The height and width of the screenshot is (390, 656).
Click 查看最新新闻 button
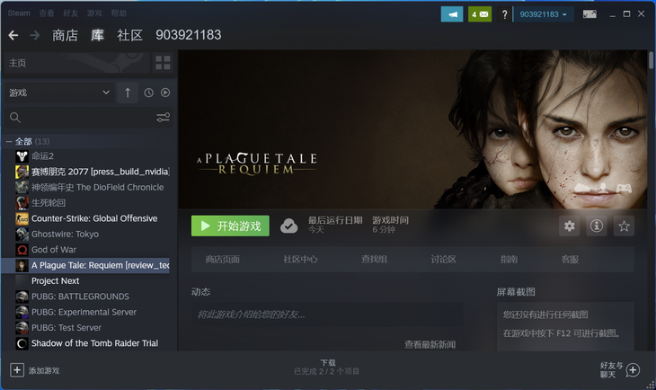pyautogui.click(x=430, y=345)
